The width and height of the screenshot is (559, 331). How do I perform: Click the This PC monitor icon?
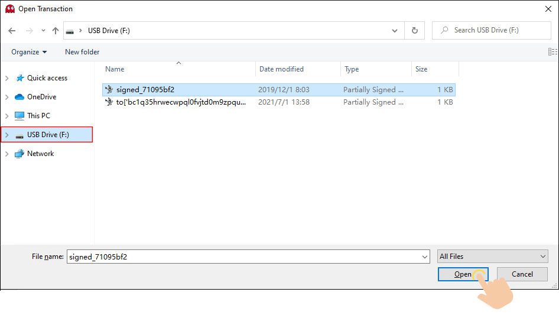pos(19,116)
